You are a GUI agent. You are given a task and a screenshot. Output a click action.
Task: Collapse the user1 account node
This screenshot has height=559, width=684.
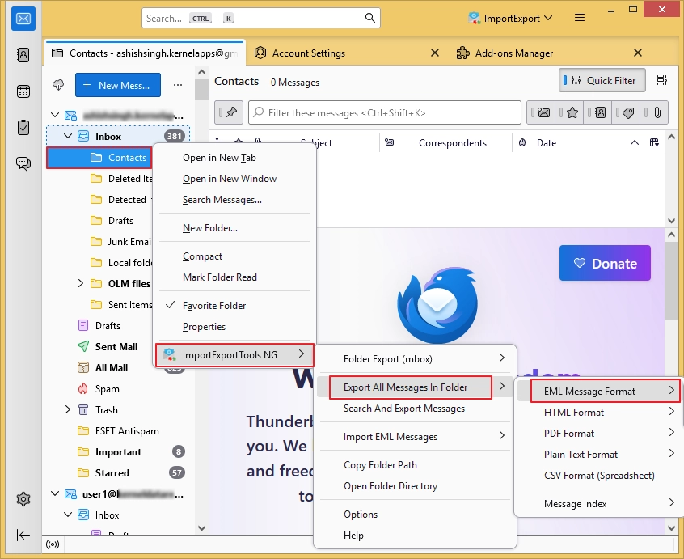(55, 493)
